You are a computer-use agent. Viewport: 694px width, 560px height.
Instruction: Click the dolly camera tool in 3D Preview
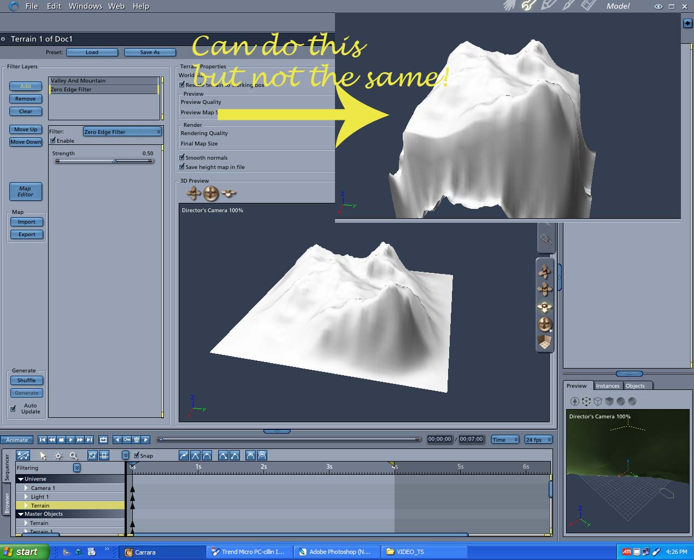(x=229, y=192)
